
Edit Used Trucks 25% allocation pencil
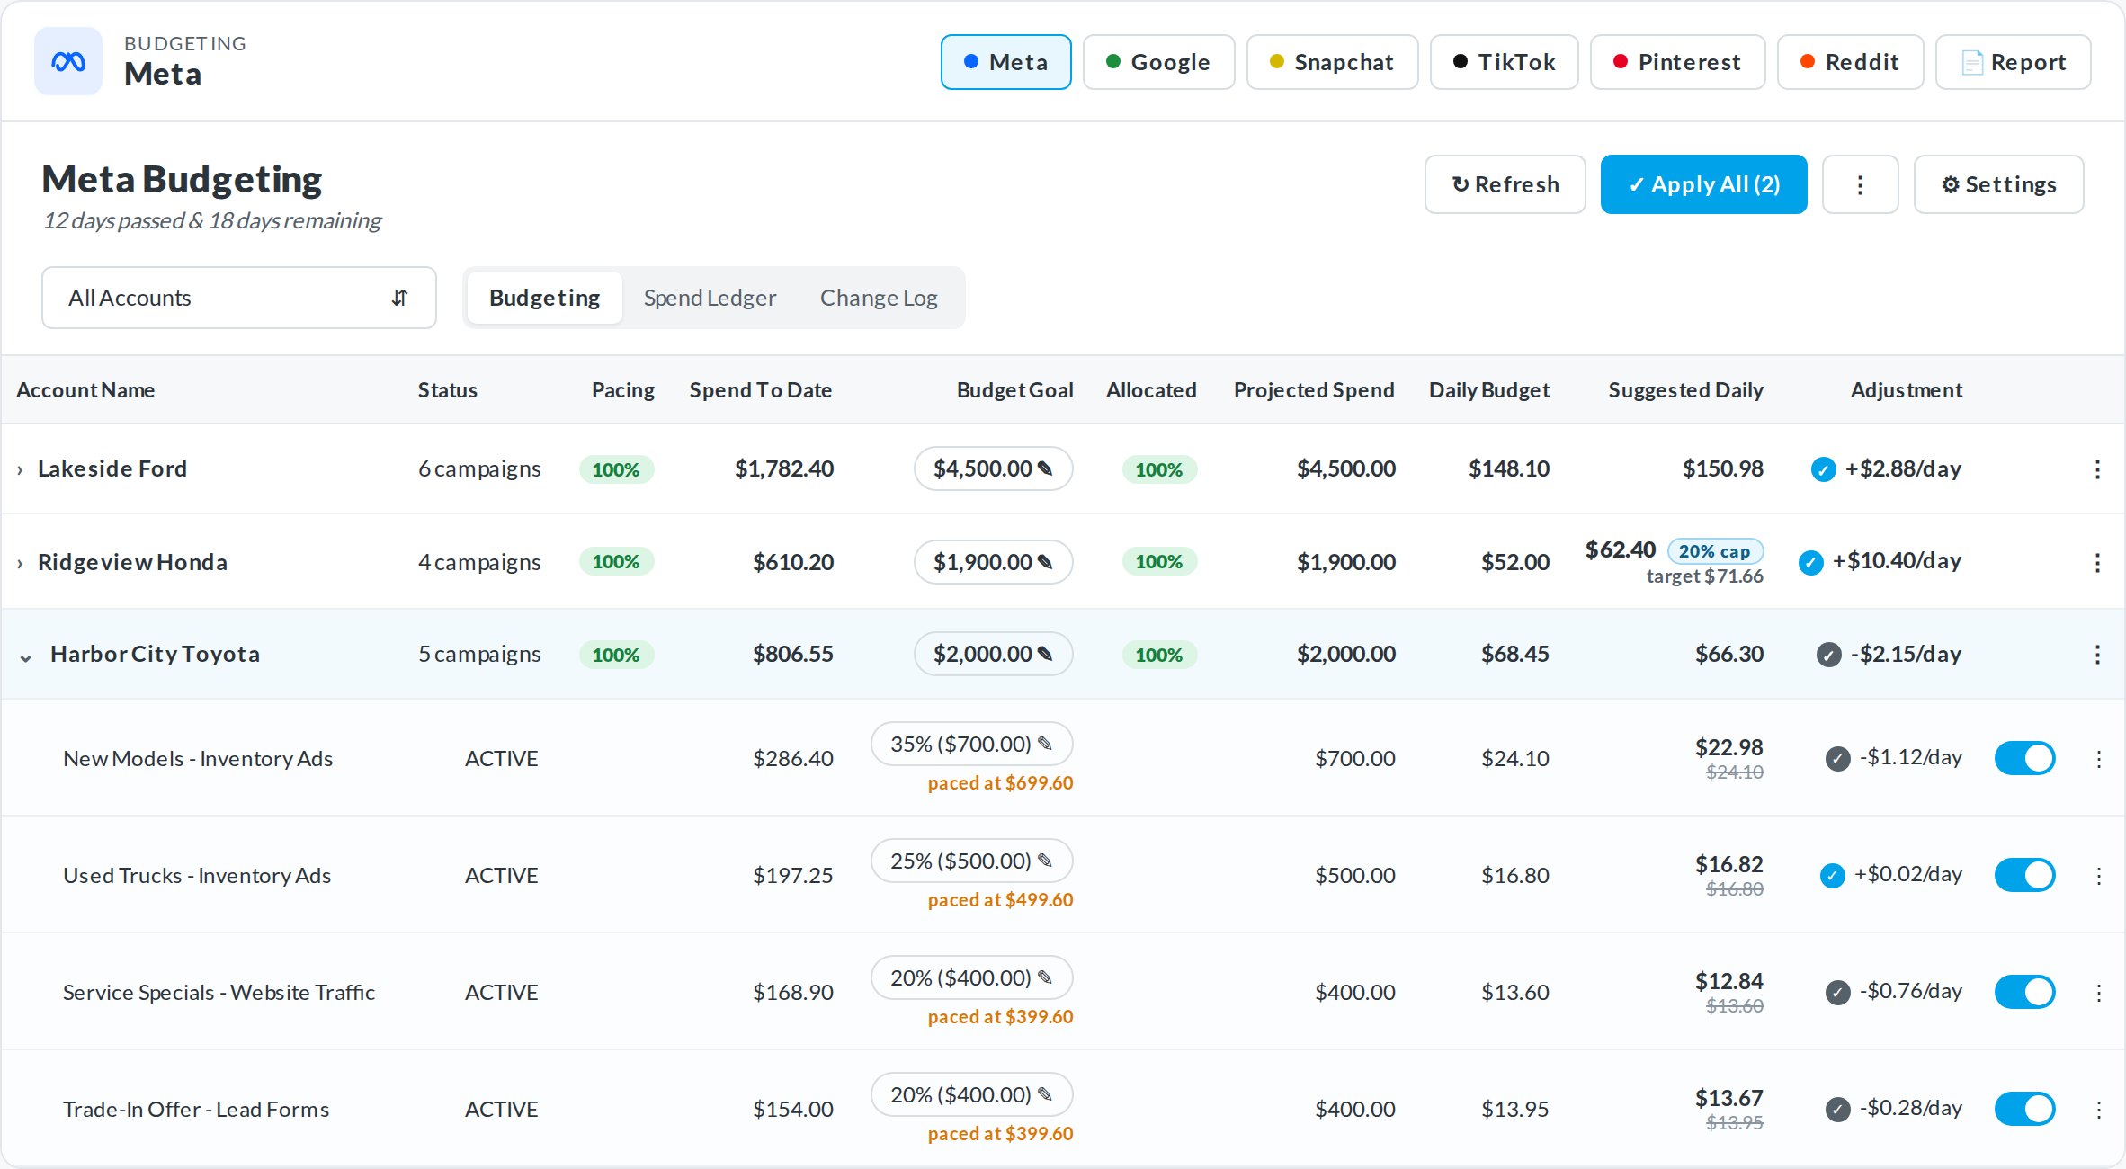(x=1045, y=861)
